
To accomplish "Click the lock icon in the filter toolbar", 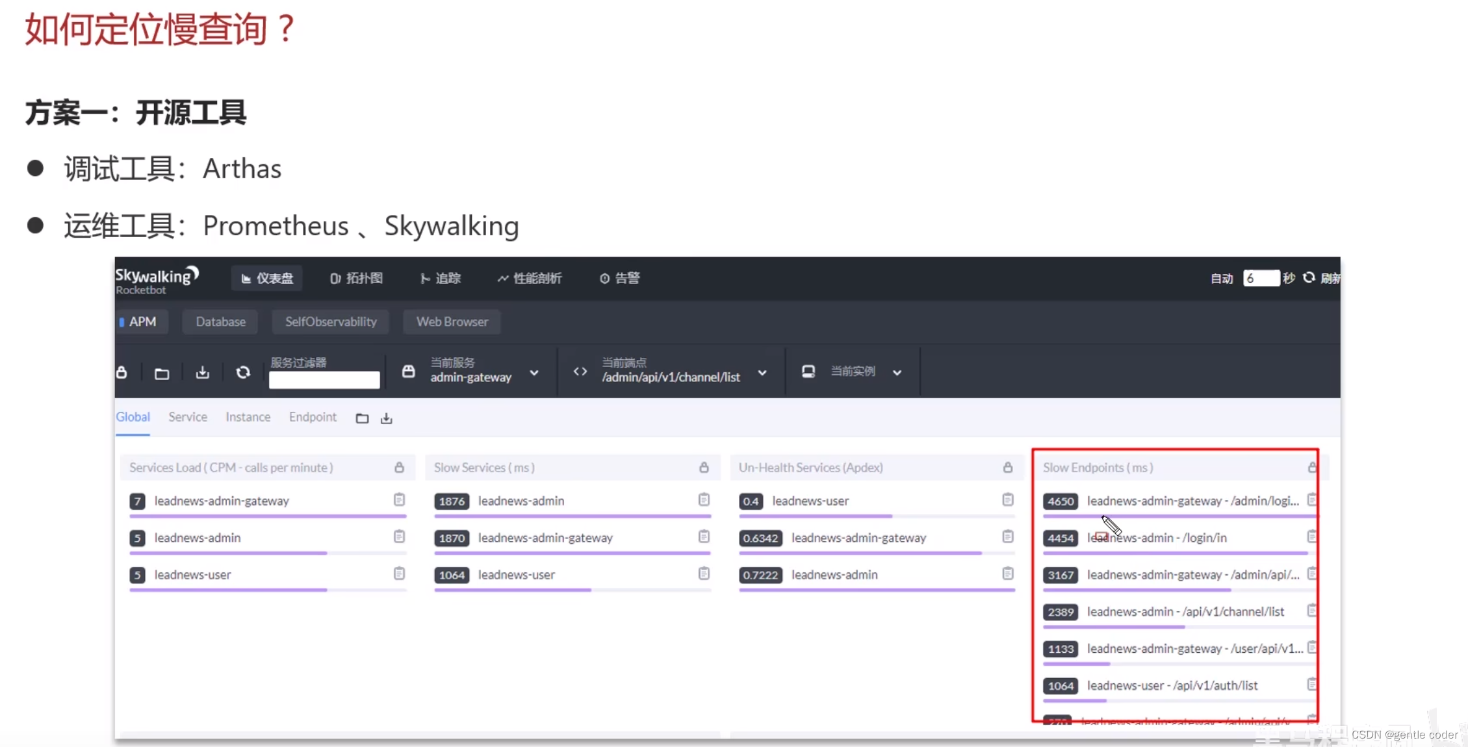I will [x=122, y=372].
